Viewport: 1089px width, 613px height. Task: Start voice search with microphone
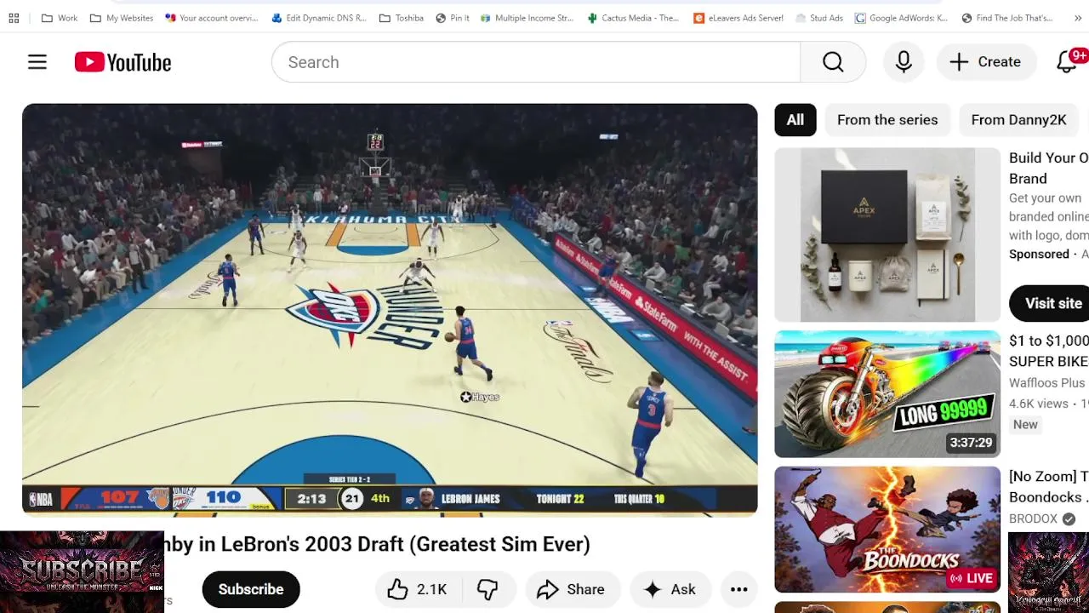pos(904,62)
